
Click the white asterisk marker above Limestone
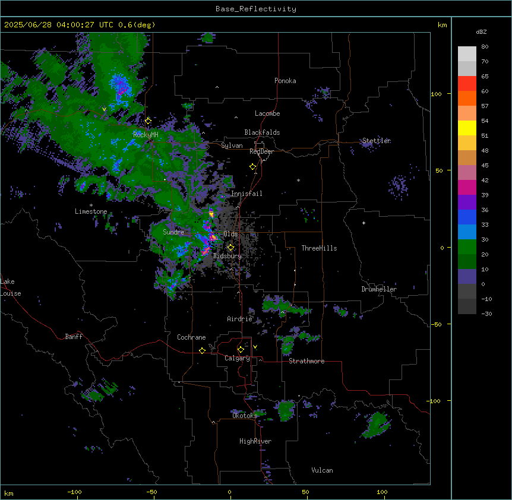click(x=91, y=205)
